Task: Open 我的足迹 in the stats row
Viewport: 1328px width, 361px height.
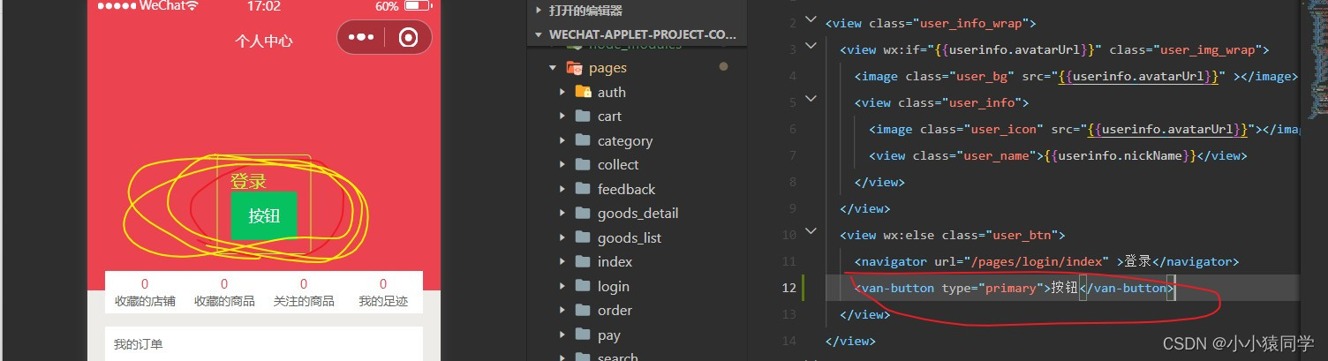Action: coord(383,293)
